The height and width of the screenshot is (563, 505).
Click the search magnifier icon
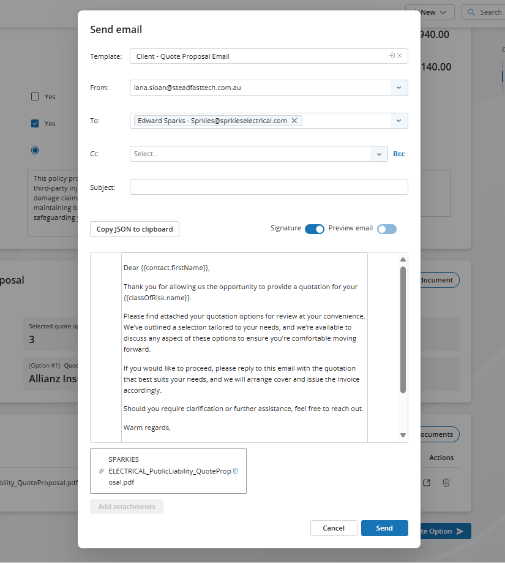click(x=471, y=12)
